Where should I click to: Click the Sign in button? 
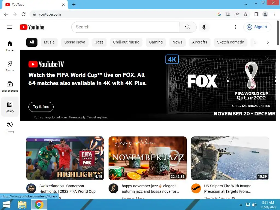click(x=257, y=27)
